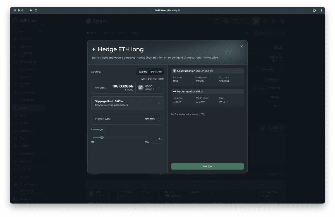Open Portfolio in the sidebar
This screenshot has width=335, height=217.
click(25, 39)
